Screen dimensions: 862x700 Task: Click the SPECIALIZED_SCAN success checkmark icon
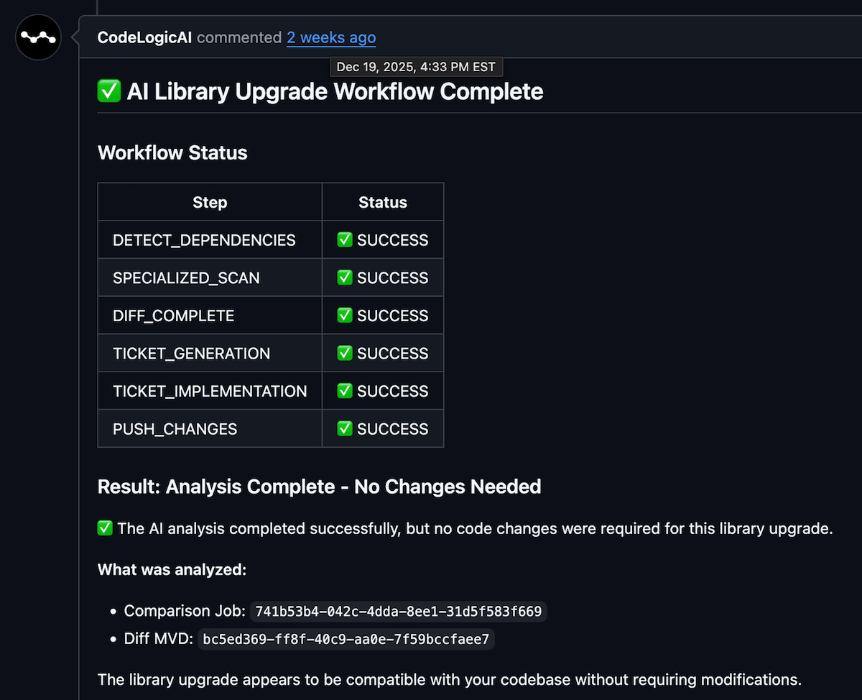[345, 278]
